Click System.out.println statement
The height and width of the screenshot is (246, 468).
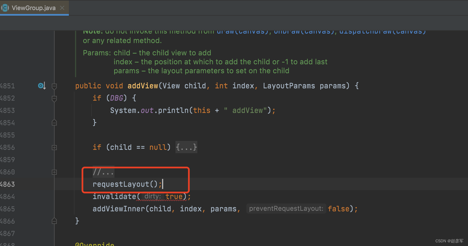[193, 110]
